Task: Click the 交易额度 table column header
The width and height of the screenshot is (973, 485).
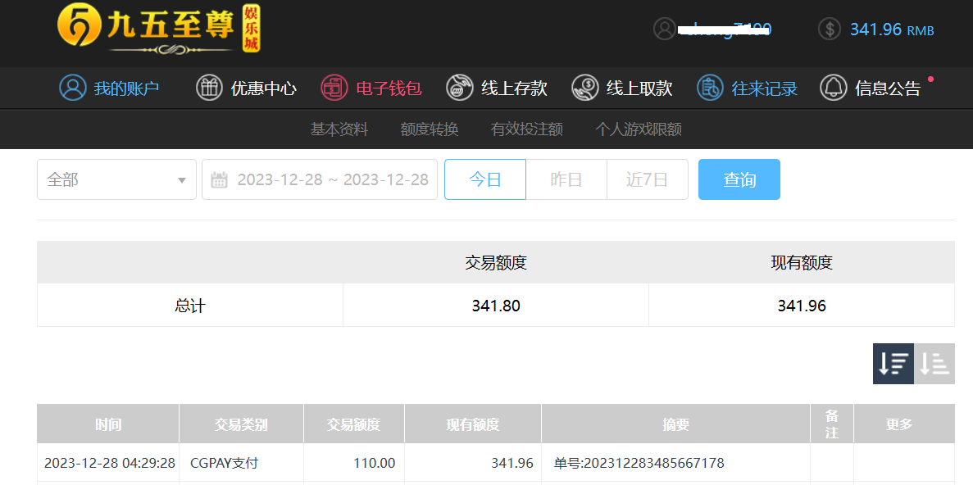Action: (x=353, y=424)
